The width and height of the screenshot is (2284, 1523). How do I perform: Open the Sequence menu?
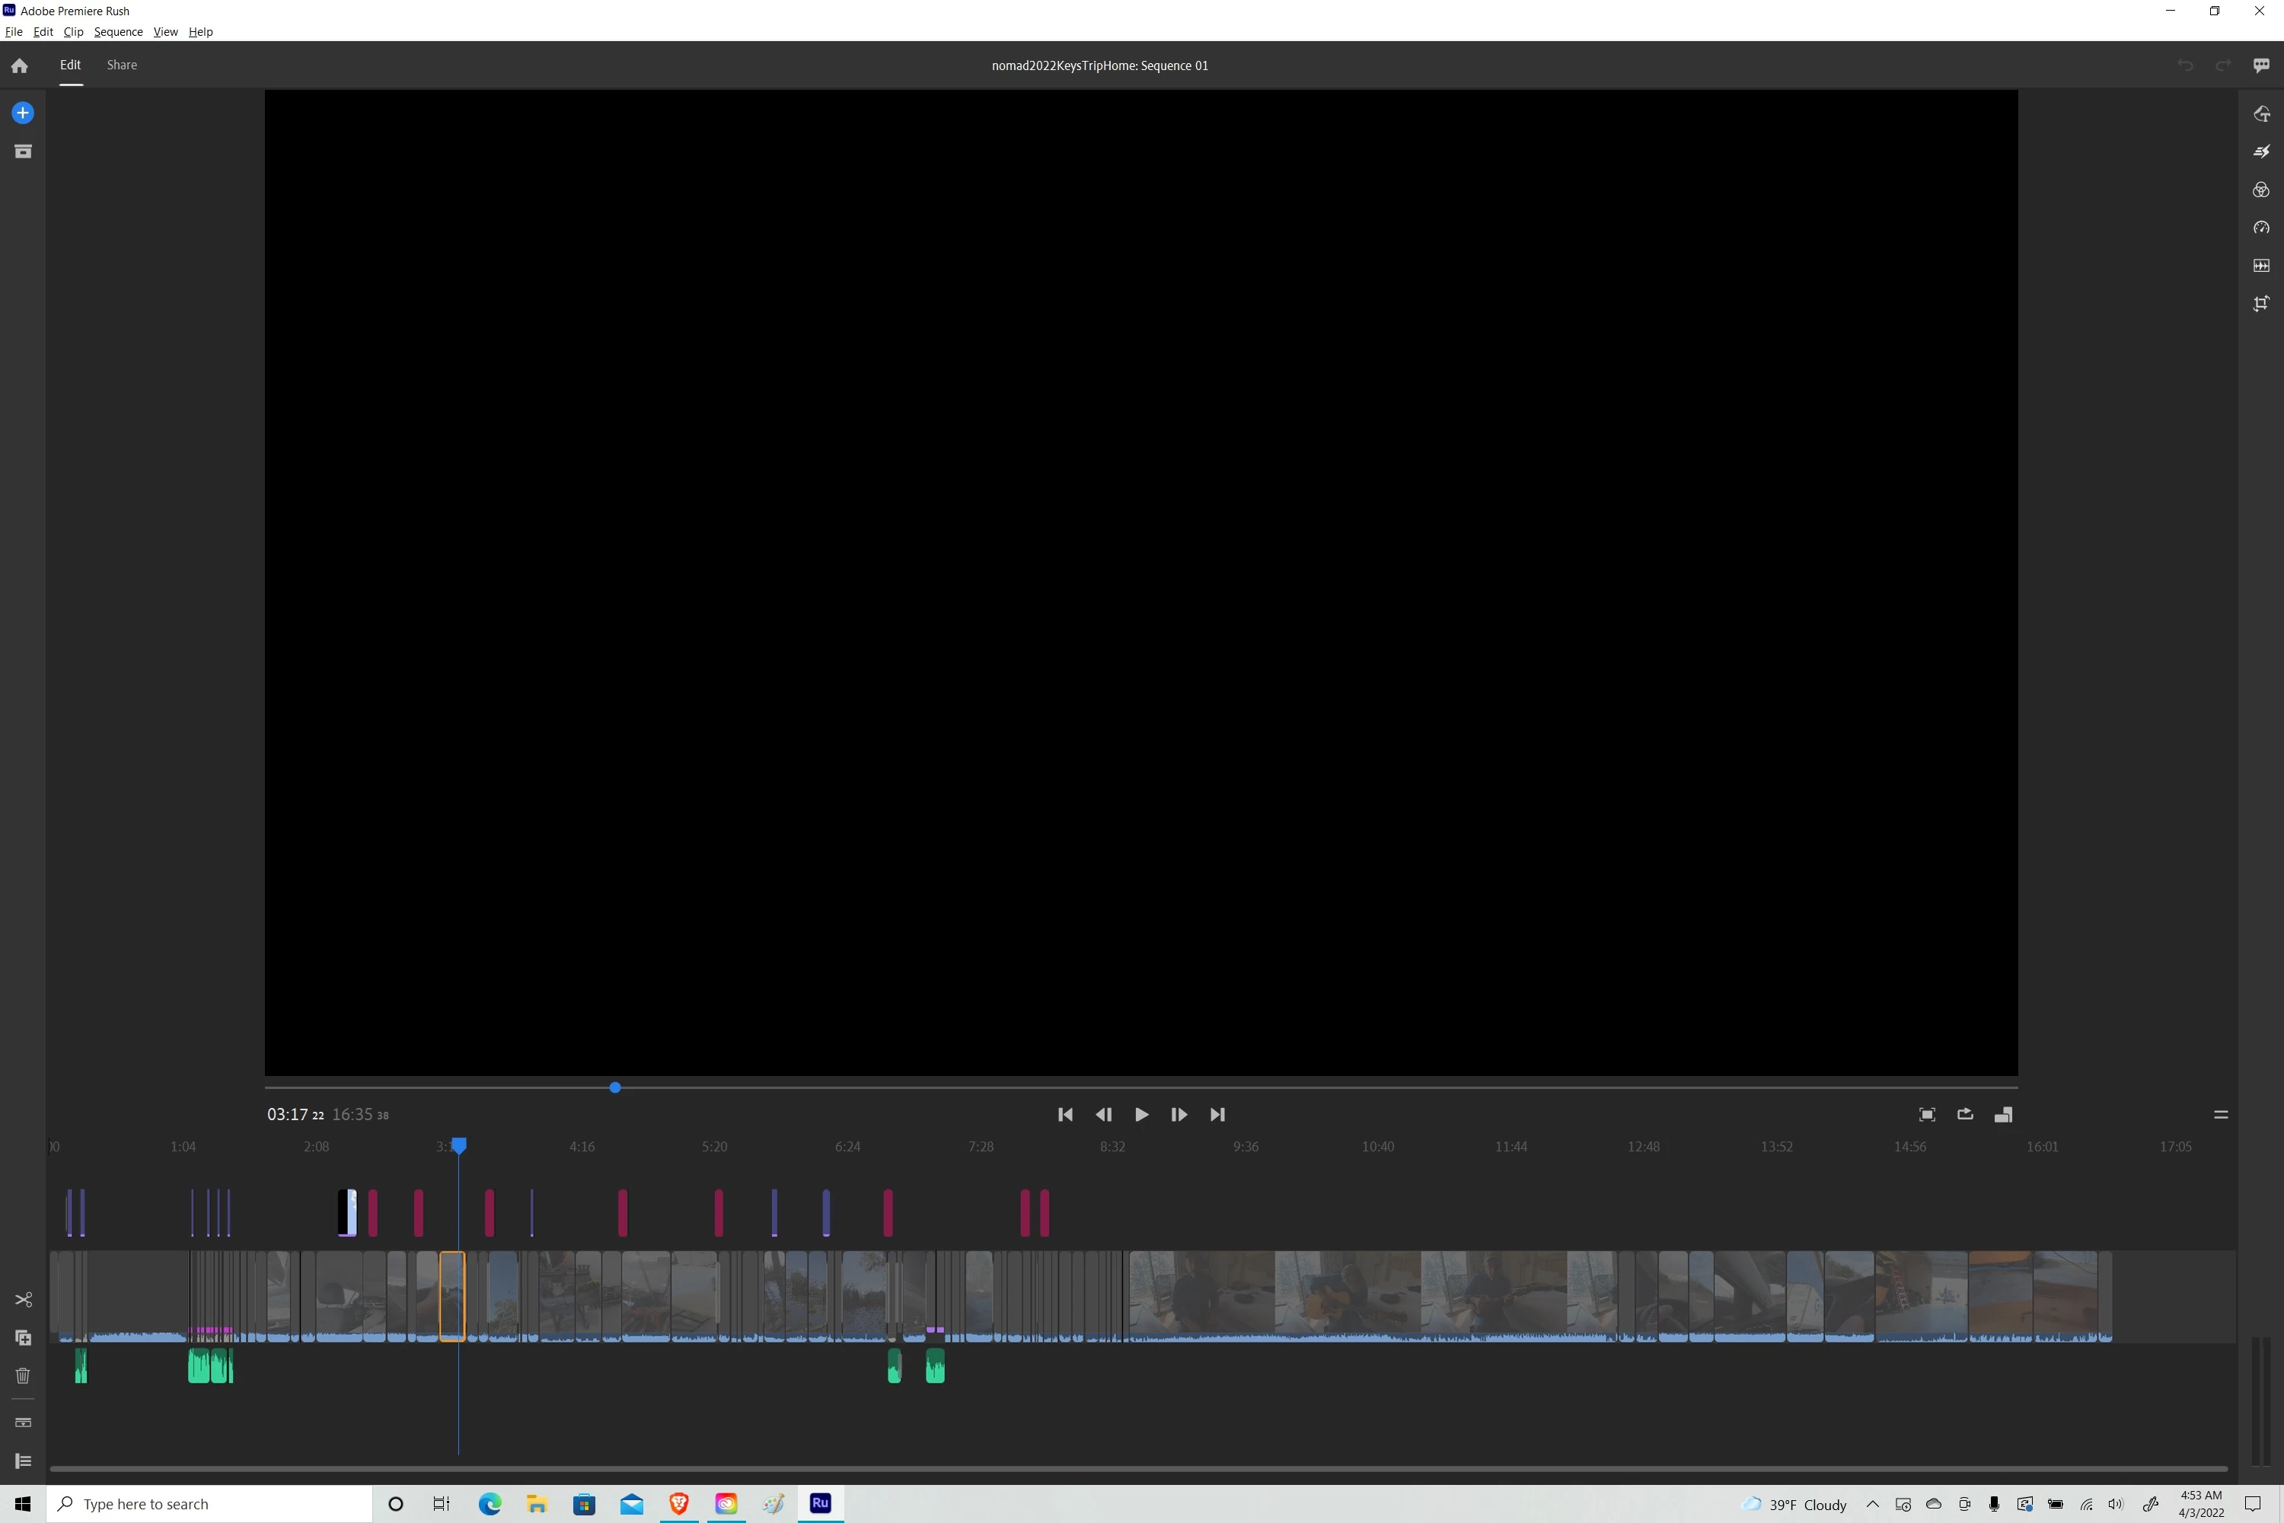[x=117, y=32]
